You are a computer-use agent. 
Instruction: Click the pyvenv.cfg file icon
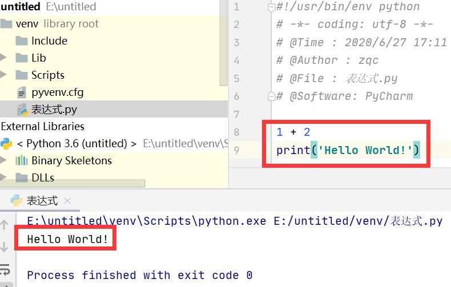pyautogui.click(x=22, y=92)
